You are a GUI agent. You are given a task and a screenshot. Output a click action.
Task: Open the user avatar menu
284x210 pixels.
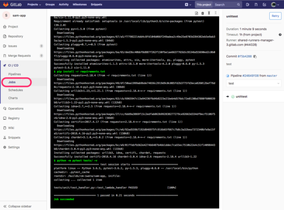click(275, 5)
